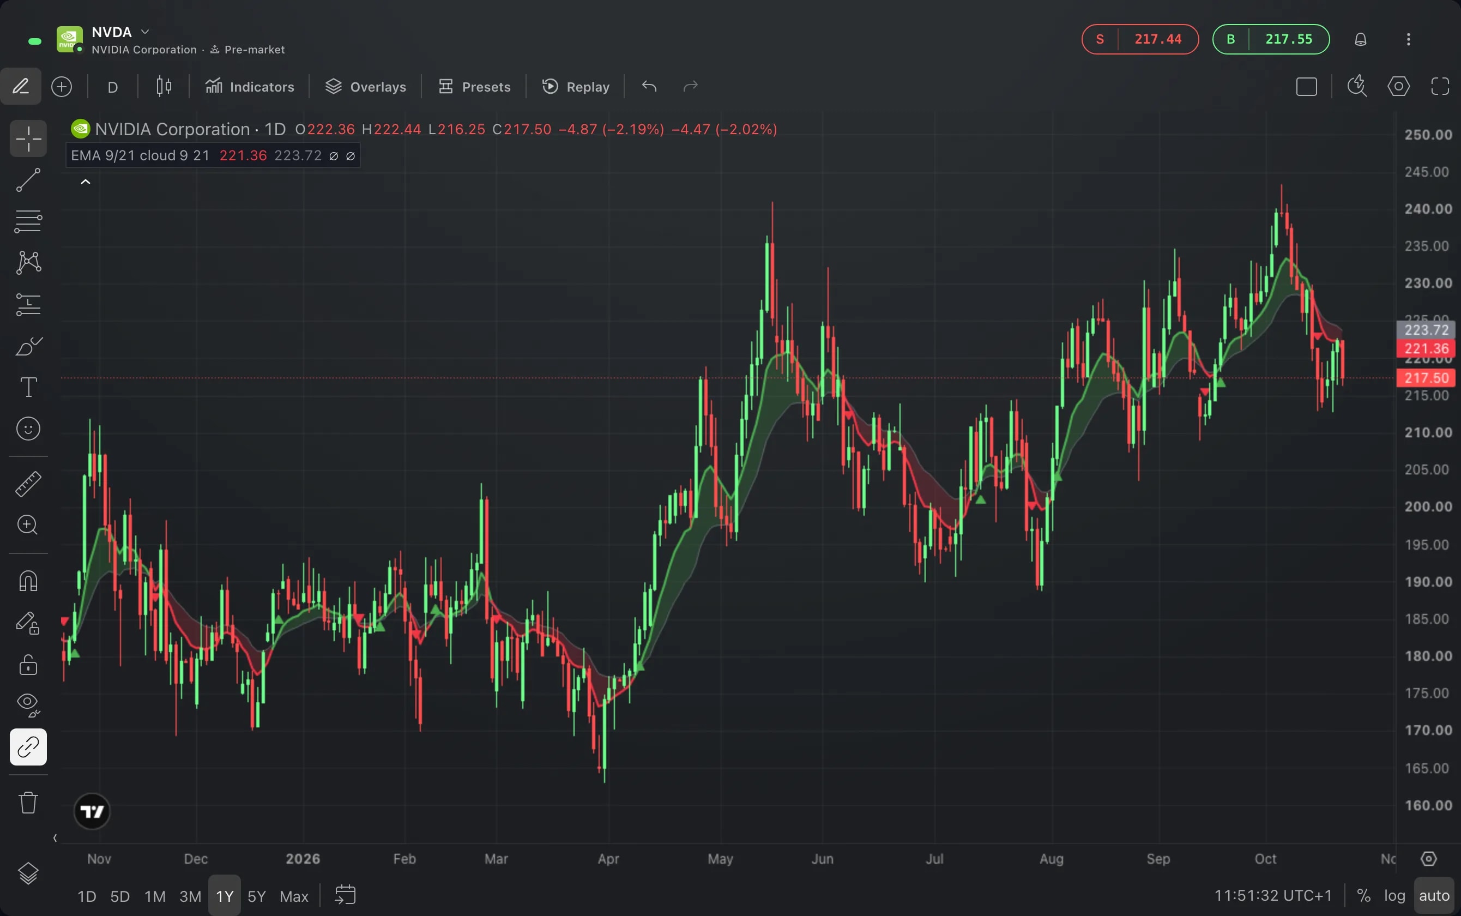Start bar Replay mode
Screen dimensions: 1461x916
[576, 87]
